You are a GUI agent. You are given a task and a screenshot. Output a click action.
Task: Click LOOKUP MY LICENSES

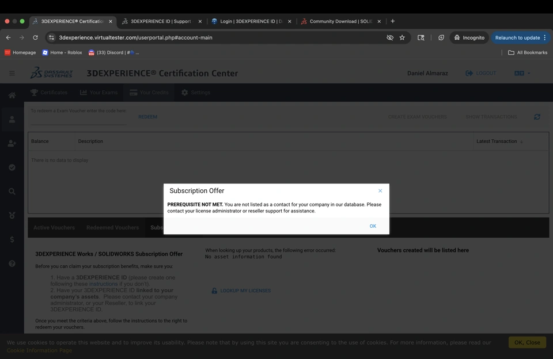point(241,291)
